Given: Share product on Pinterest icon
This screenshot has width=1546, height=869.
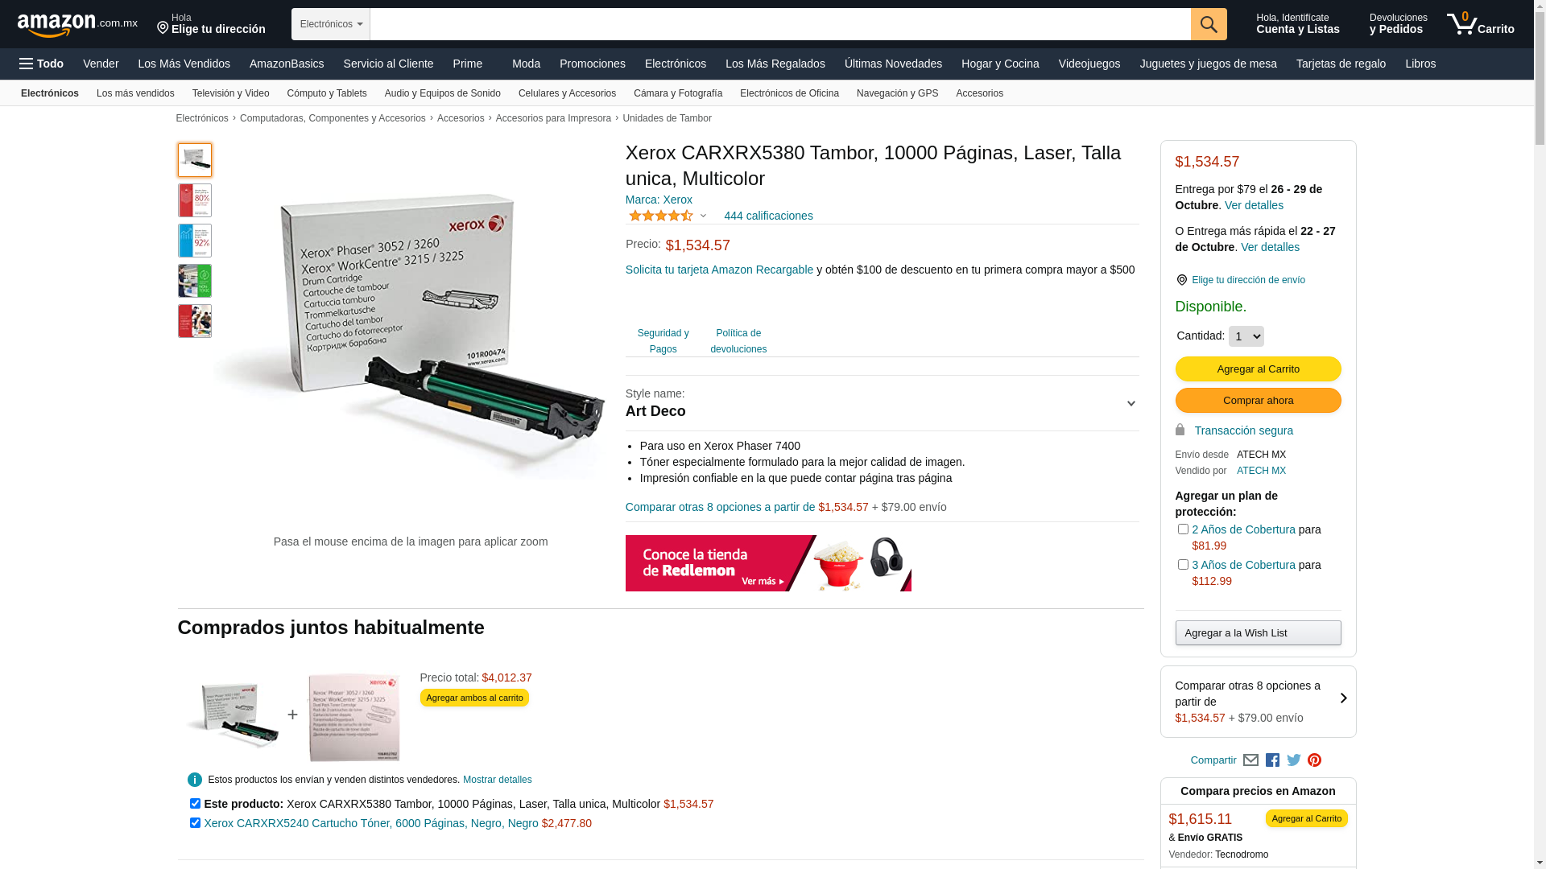Looking at the screenshot, I should point(1315,760).
